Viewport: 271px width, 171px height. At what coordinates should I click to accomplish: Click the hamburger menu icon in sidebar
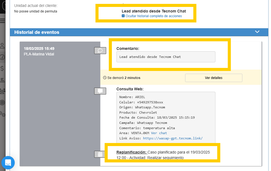[3, 21]
